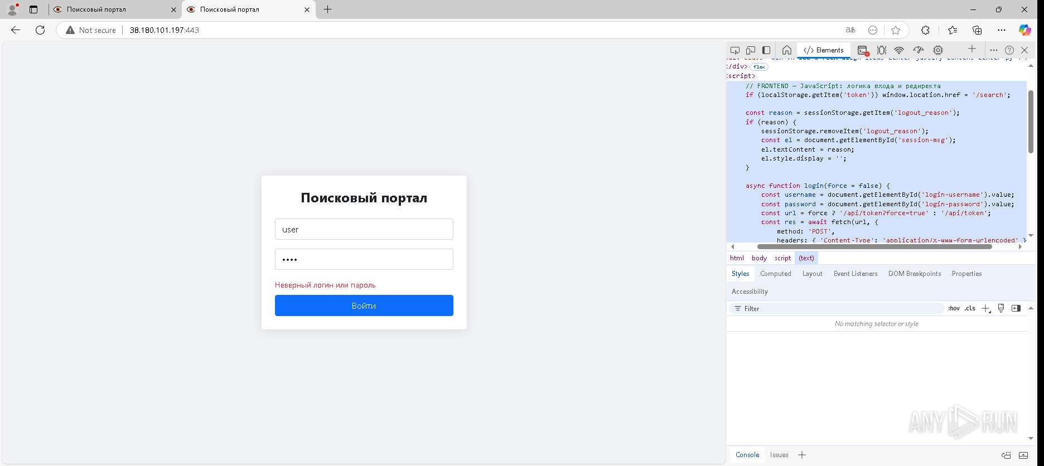Screen dimensions: 1044x466
Task: Open the Performance gauge icon tool
Action: (919, 50)
